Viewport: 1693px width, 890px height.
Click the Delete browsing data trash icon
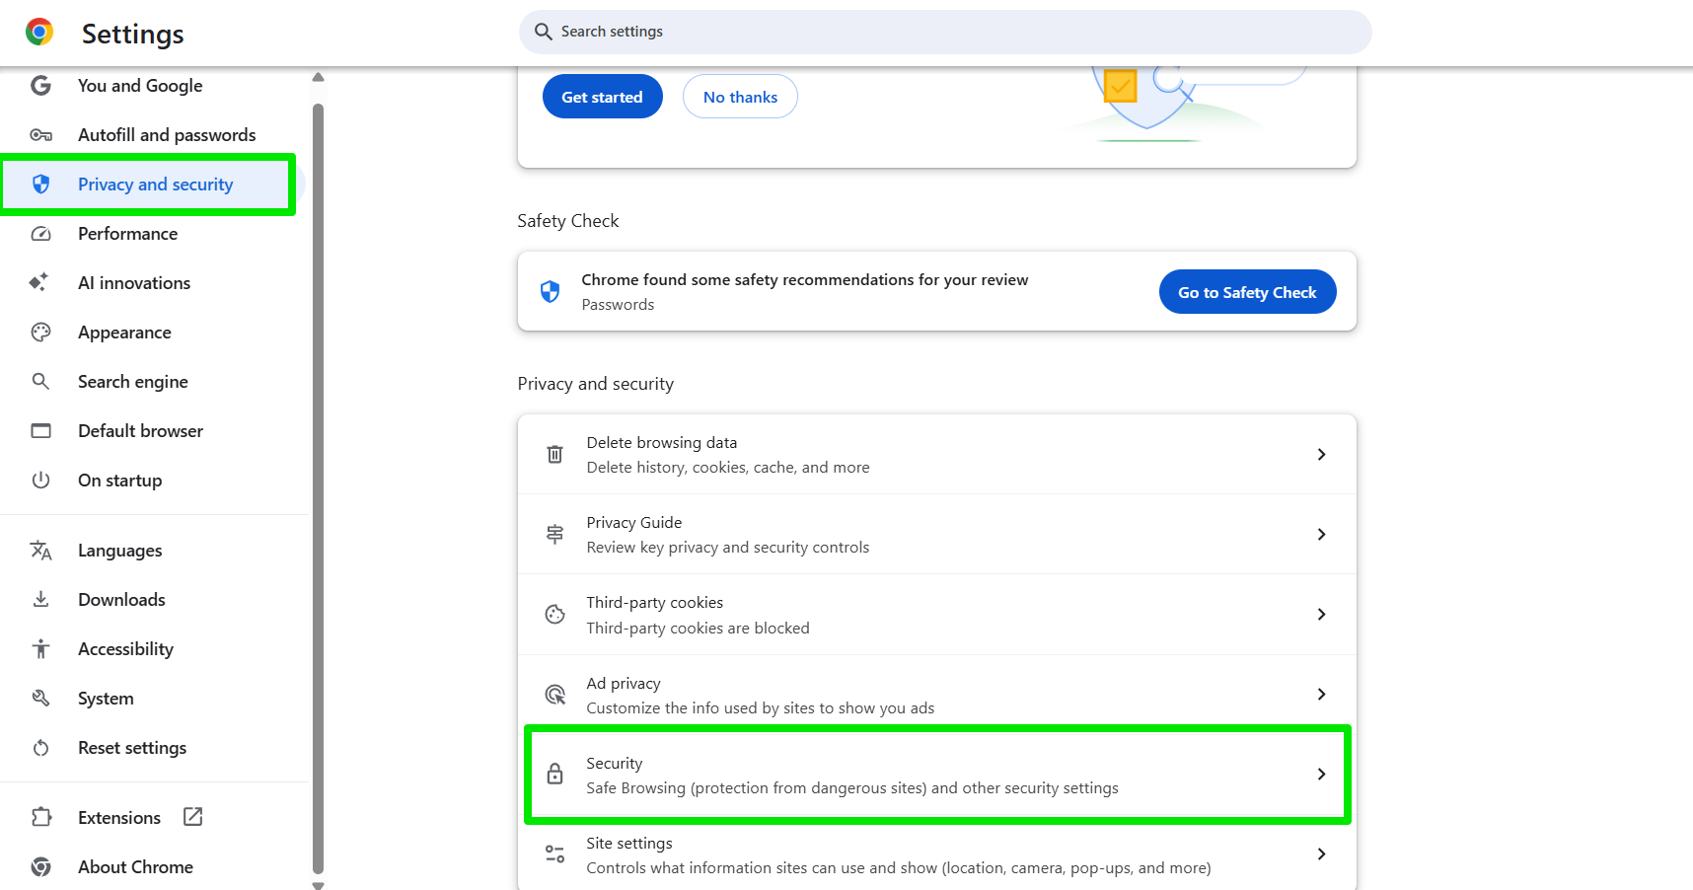pyautogui.click(x=555, y=455)
